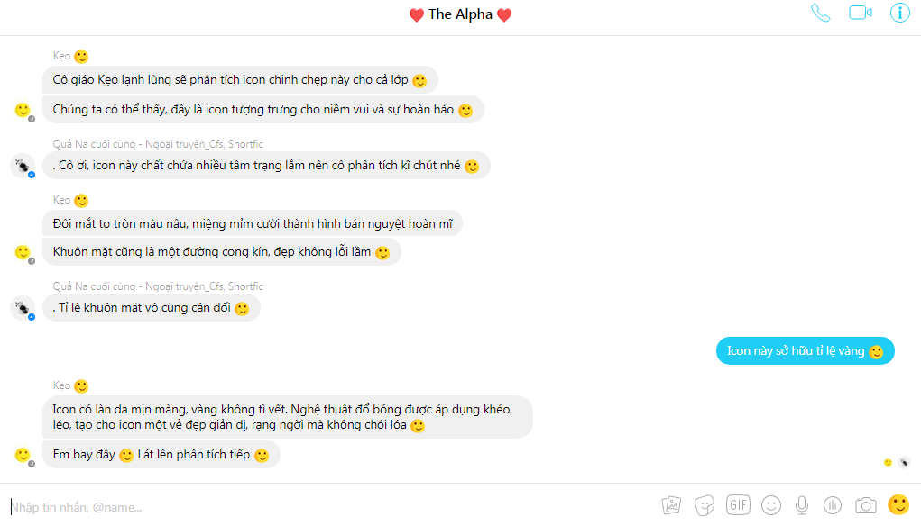Open the GIF picker

(738, 505)
